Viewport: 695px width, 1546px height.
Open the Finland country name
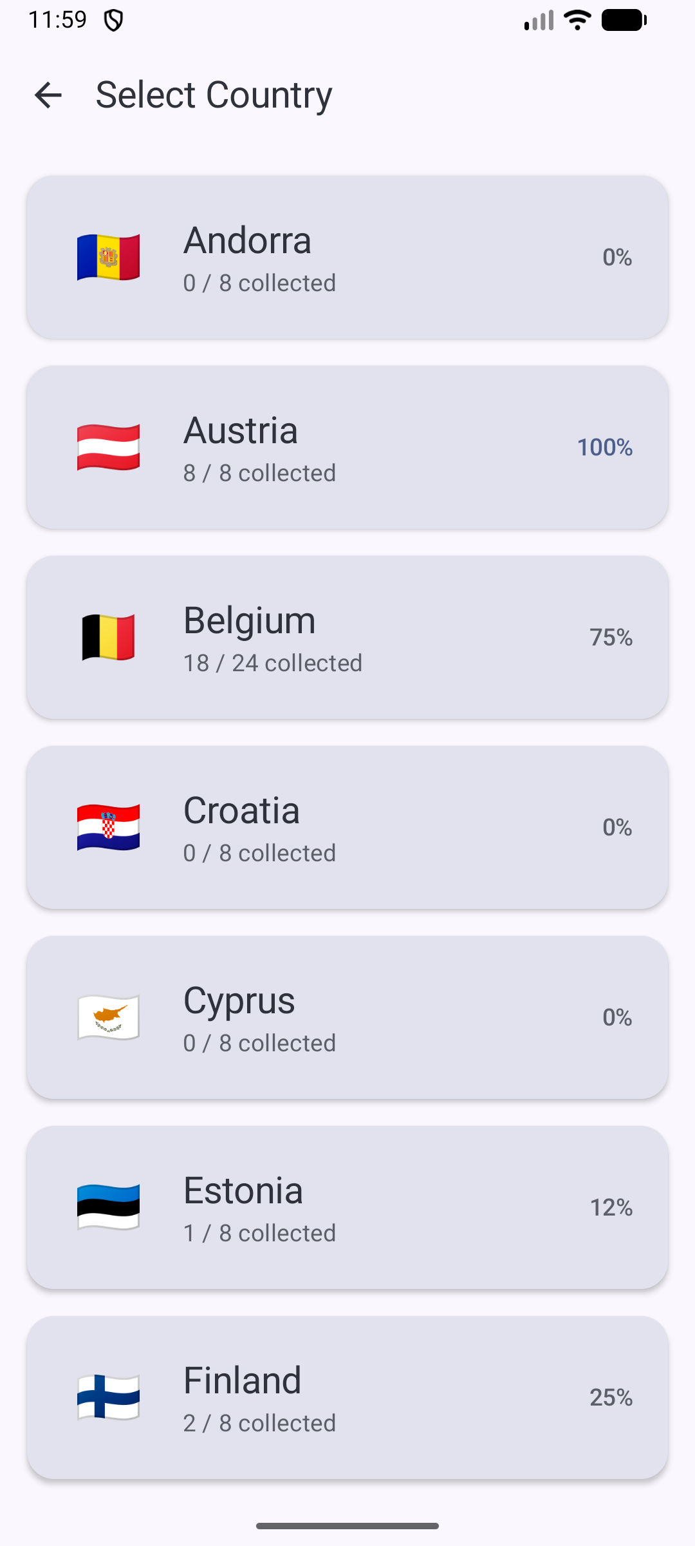coord(243,1380)
